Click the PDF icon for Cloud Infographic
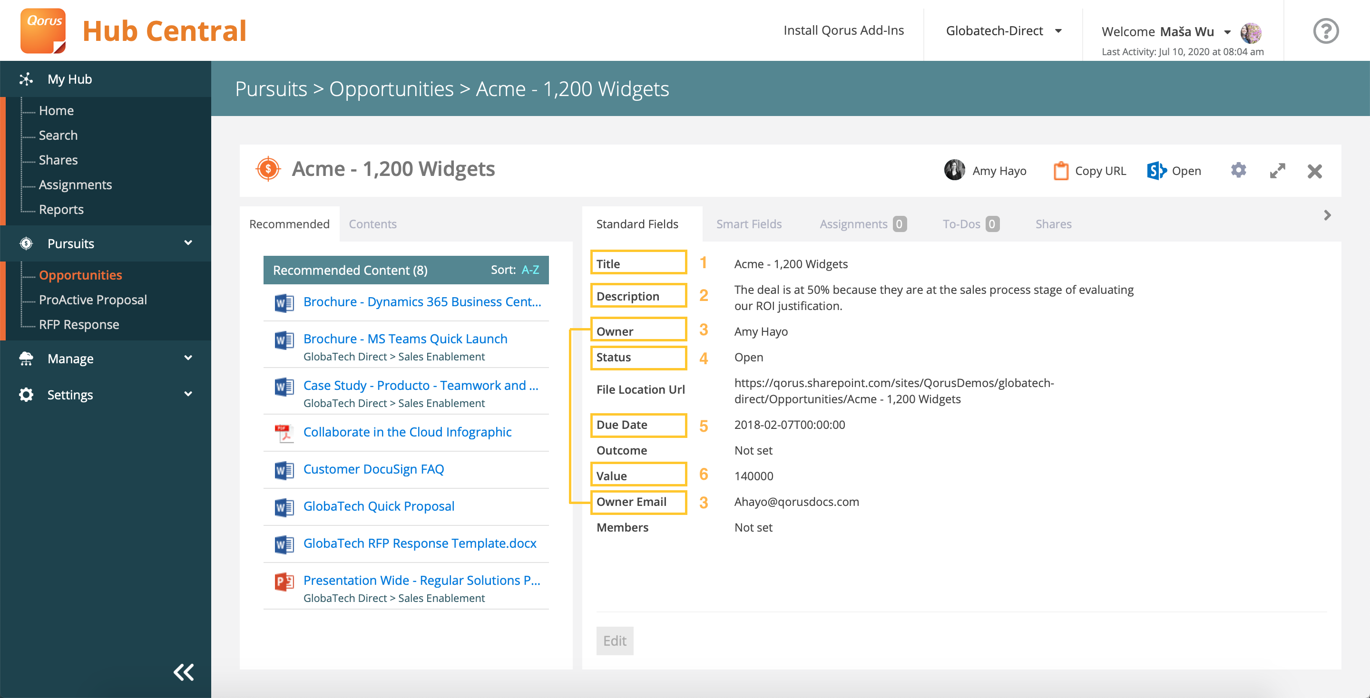The height and width of the screenshot is (698, 1370). coord(284,432)
